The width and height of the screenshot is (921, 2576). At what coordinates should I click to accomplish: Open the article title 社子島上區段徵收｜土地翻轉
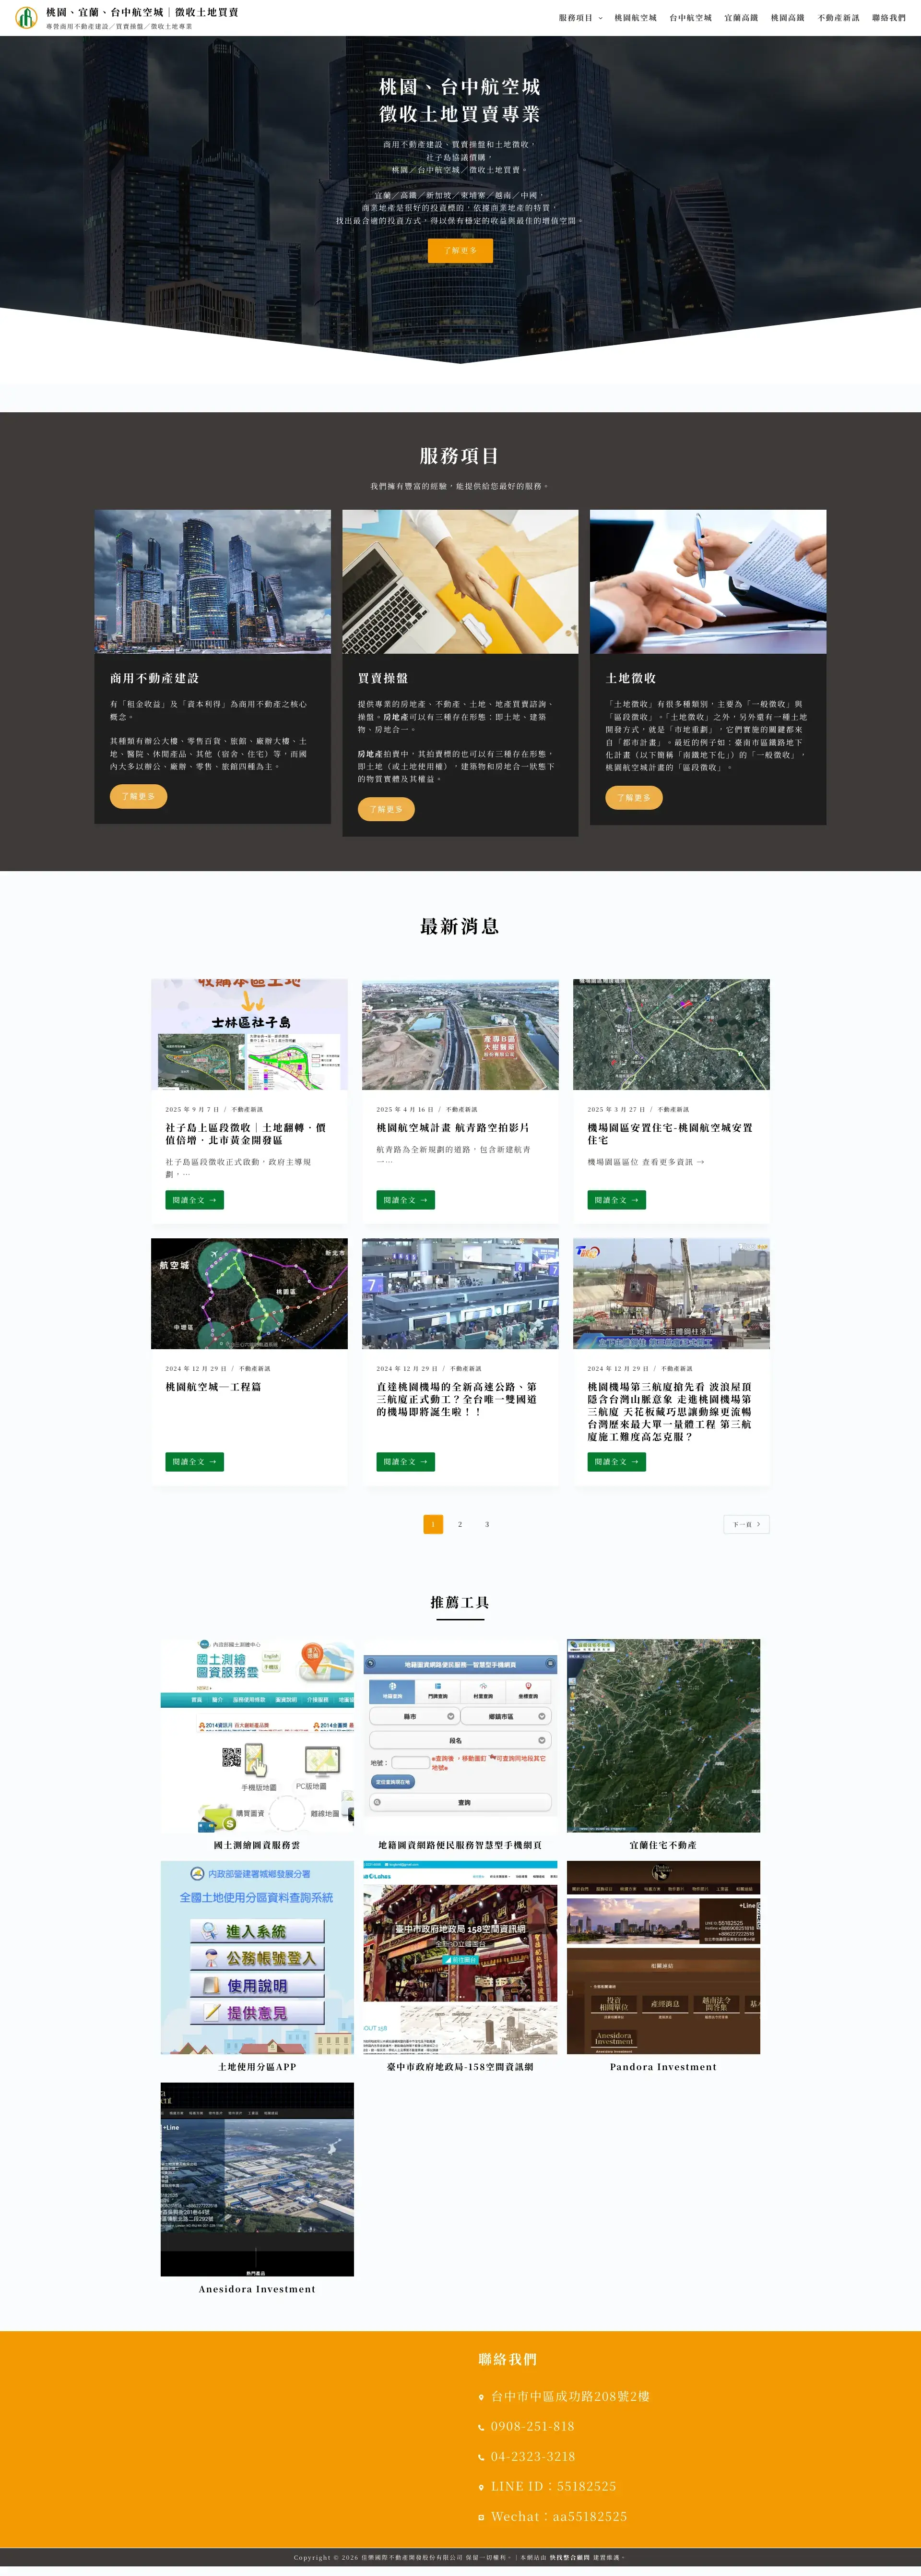pyautogui.click(x=246, y=1134)
